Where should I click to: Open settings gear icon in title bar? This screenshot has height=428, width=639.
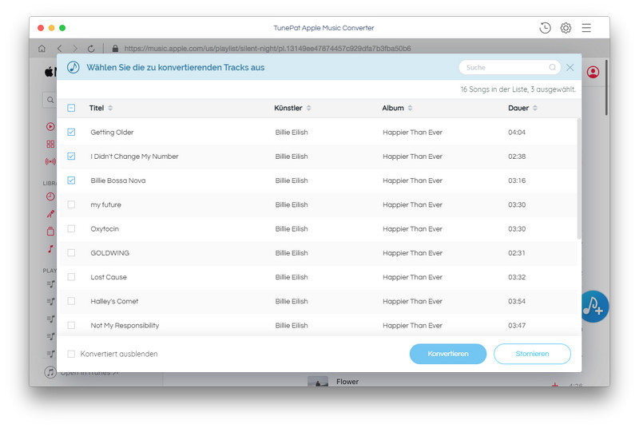[x=566, y=28]
